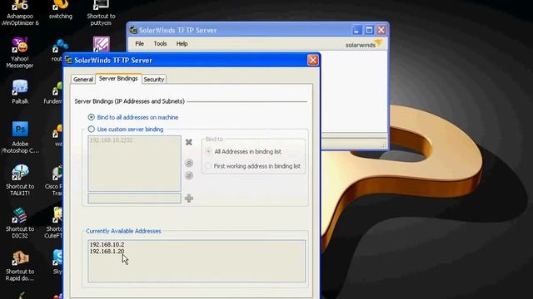The height and width of the screenshot is (299, 533).
Task: Select the Skype desktop icon
Action: (x=57, y=262)
